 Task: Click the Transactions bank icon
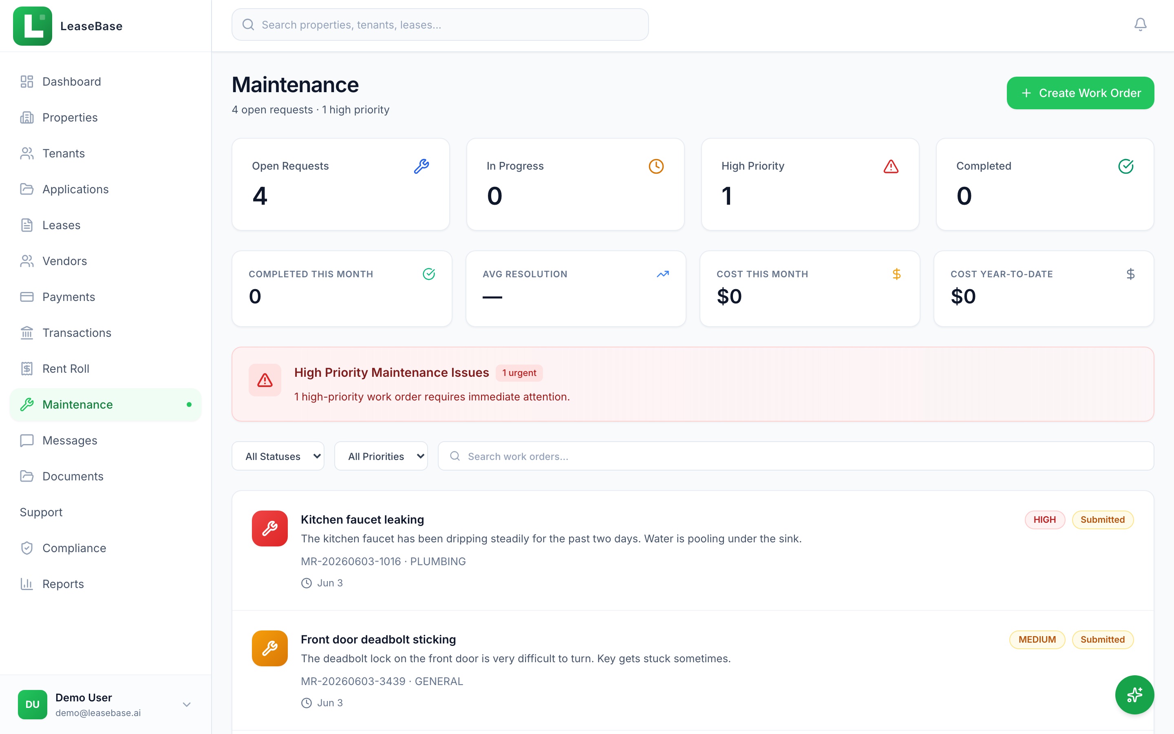pyautogui.click(x=26, y=333)
